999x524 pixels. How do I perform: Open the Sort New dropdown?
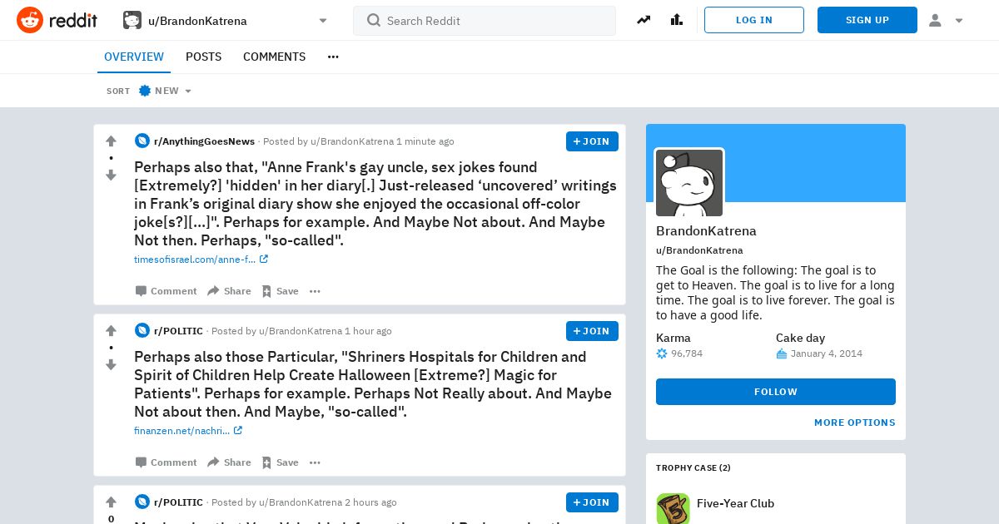(x=165, y=91)
